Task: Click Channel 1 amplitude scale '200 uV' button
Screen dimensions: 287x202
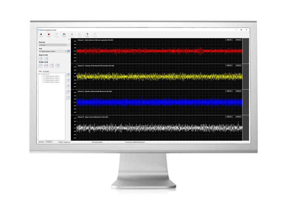Action: pos(229,39)
